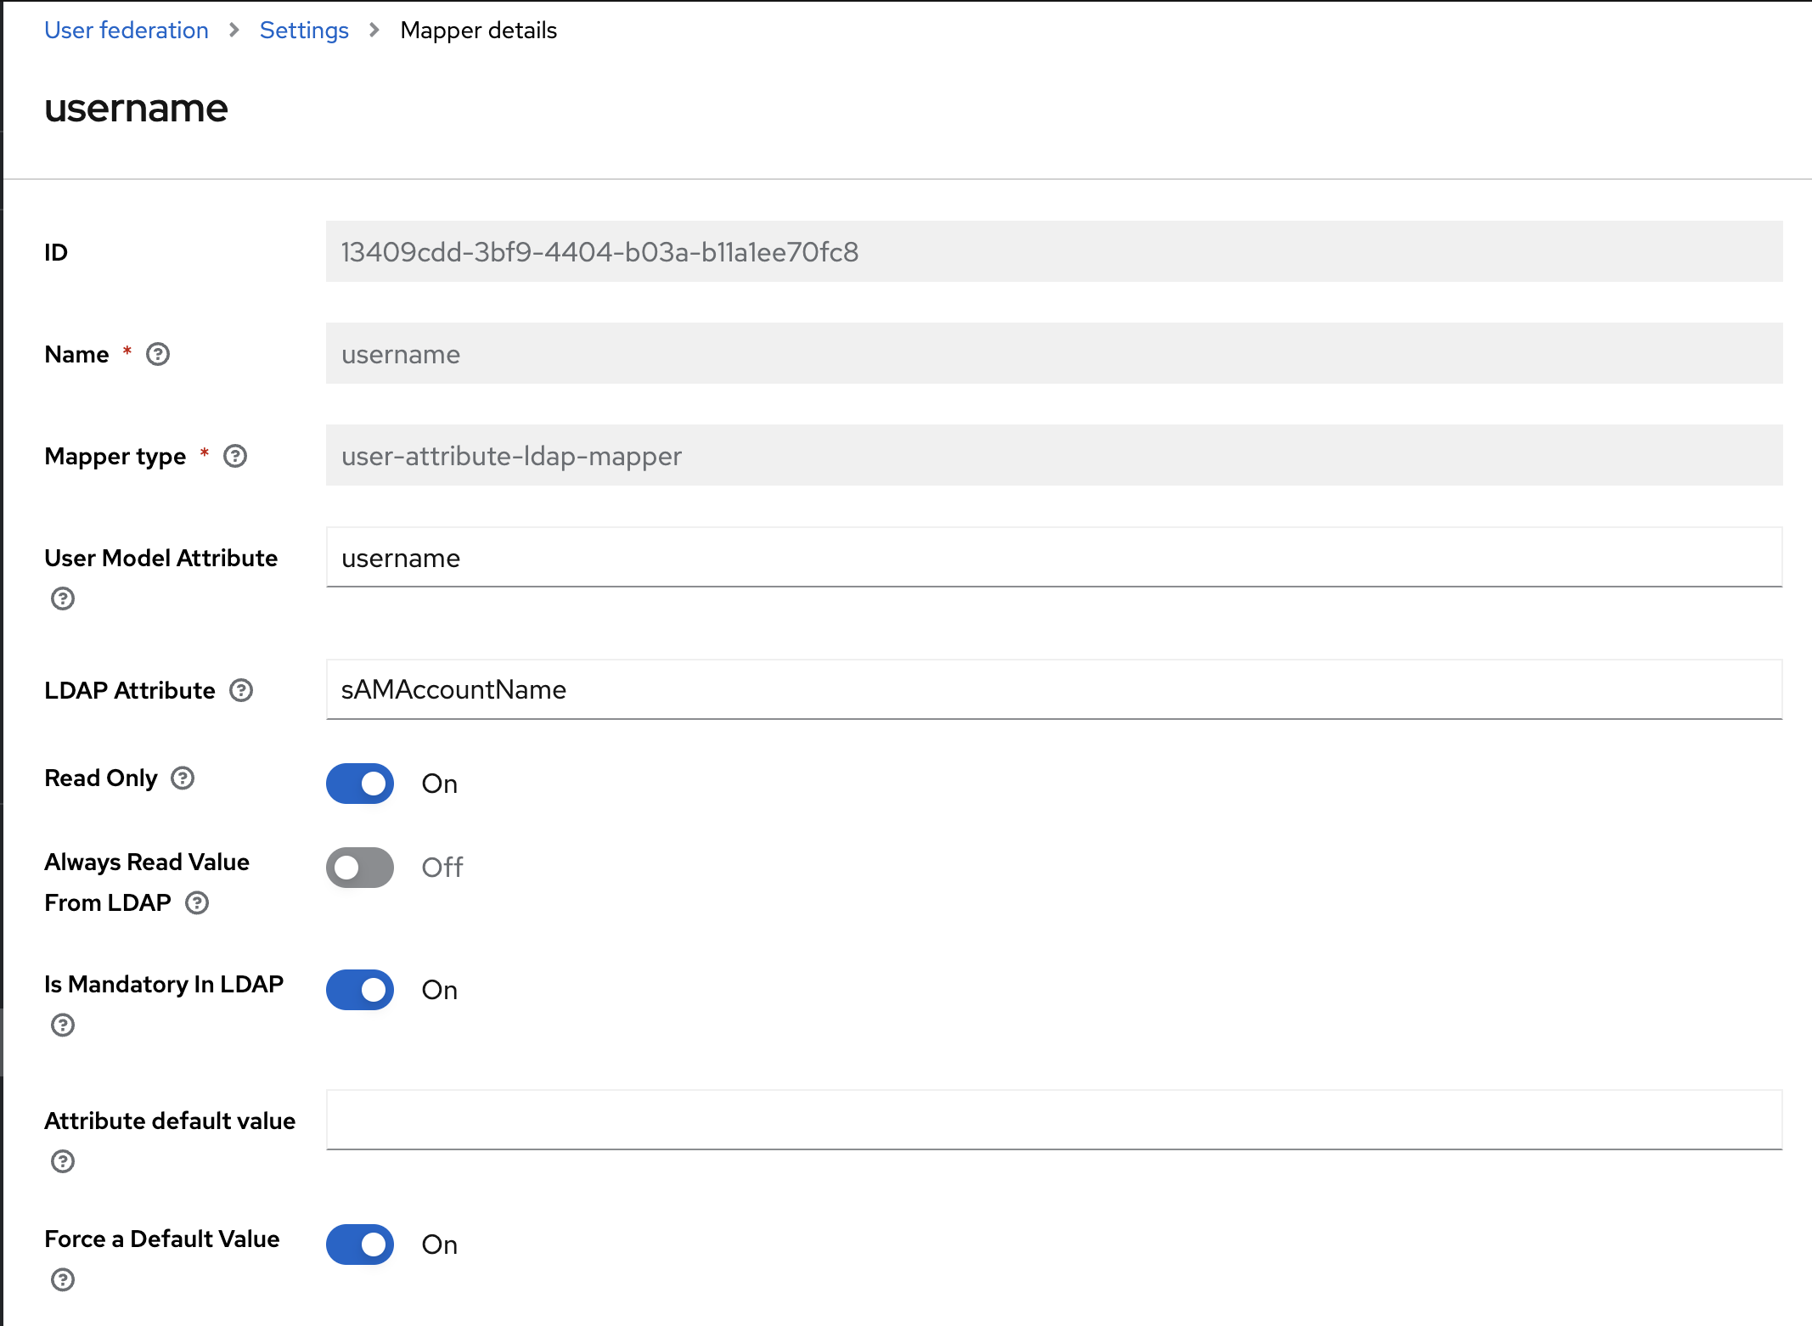Show help for LDAP Attribute
Screen dimensions: 1812x1326
pyautogui.click(x=241, y=690)
